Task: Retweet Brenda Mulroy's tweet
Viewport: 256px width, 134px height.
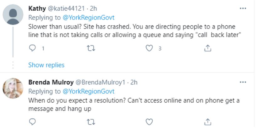Action: (90, 121)
